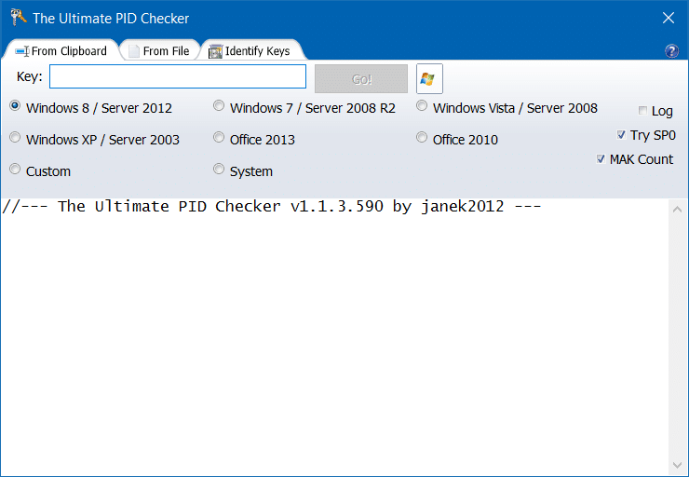
Task: Toggle the Try SP0 checkbox
Action: [x=621, y=134]
